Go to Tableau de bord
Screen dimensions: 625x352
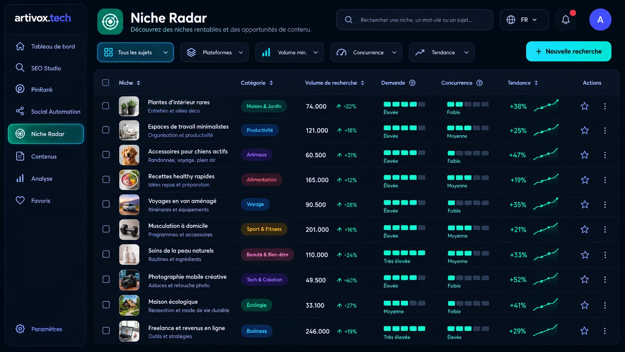(46, 46)
